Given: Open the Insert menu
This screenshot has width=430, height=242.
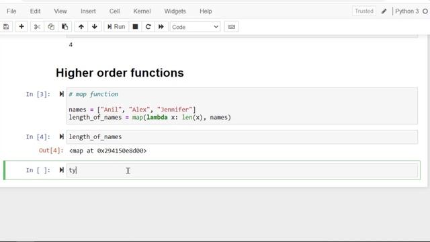Looking at the screenshot, I should (88, 11).
